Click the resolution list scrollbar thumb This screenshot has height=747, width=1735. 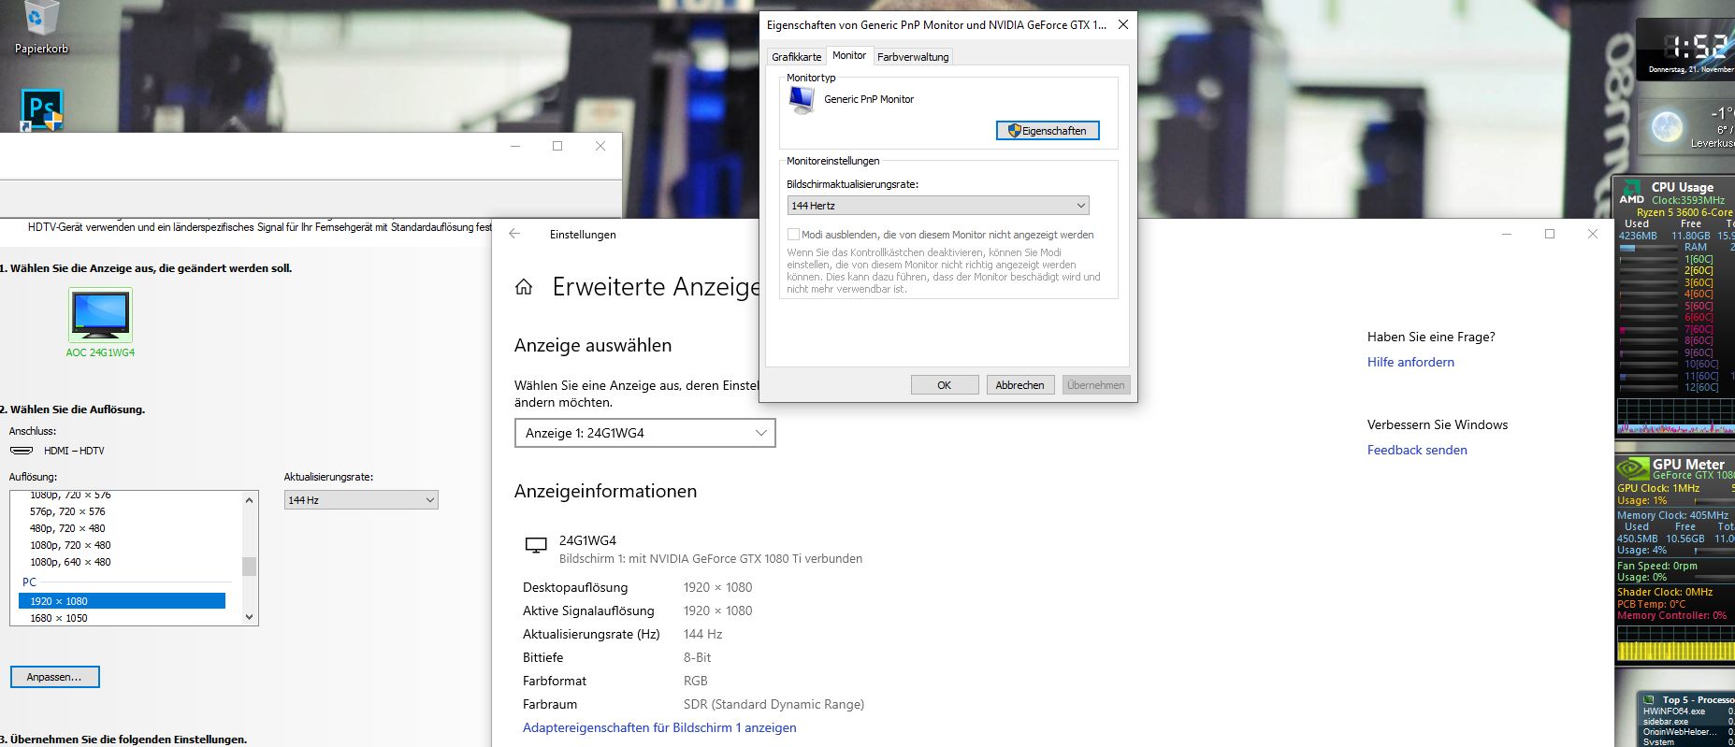[249, 567]
